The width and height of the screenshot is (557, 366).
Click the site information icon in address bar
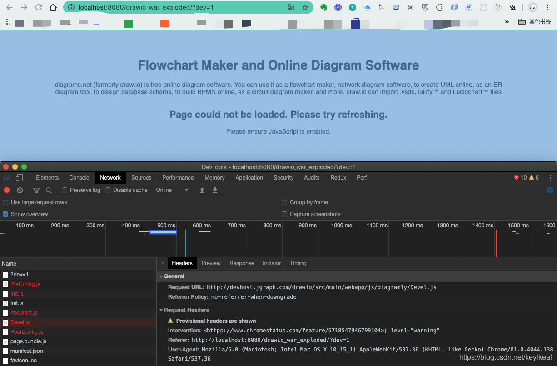[x=71, y=7]
